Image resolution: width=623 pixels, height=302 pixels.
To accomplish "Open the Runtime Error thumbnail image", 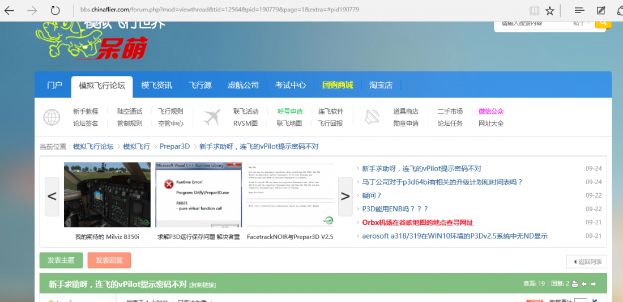I will (198, 195).
